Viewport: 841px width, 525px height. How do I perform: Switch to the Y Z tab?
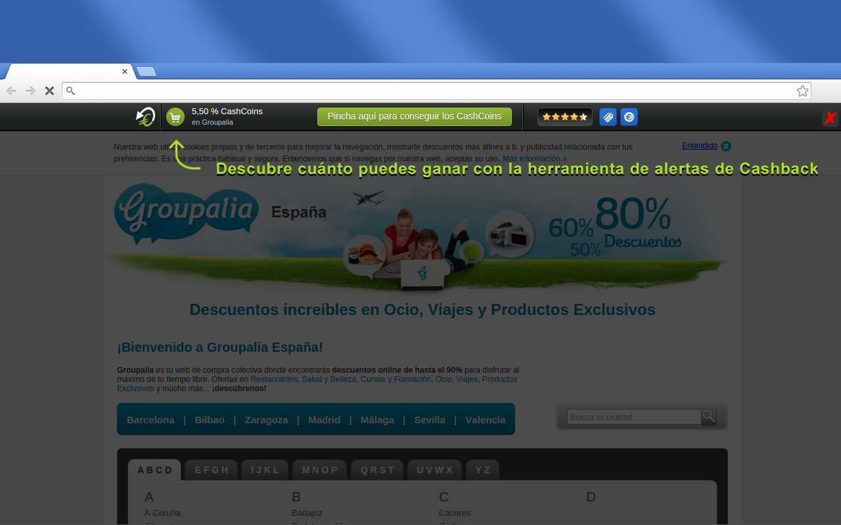[x=483, y=470]
